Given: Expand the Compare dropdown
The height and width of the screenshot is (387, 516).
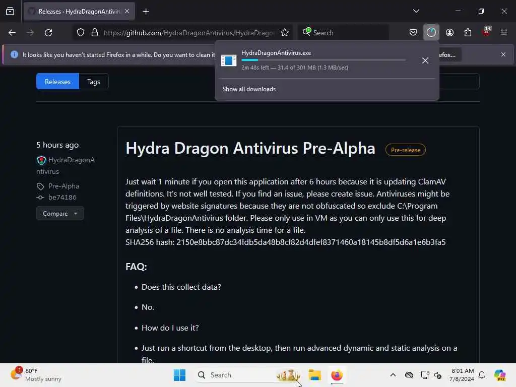Looking at the screenshot, I should [x=60, y=214].
